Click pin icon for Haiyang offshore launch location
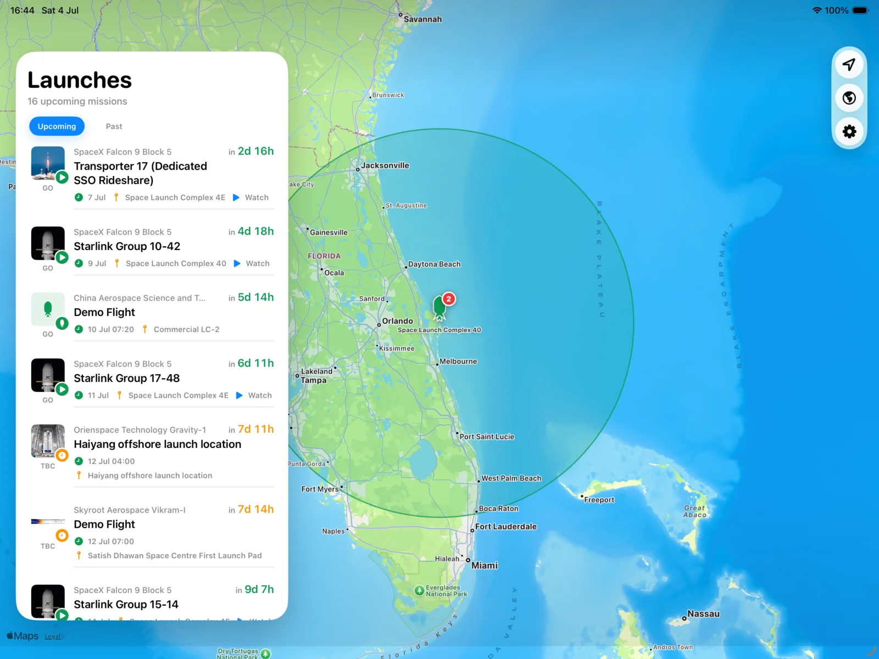This screenshot has height=659, width=879. coord(79,475)
